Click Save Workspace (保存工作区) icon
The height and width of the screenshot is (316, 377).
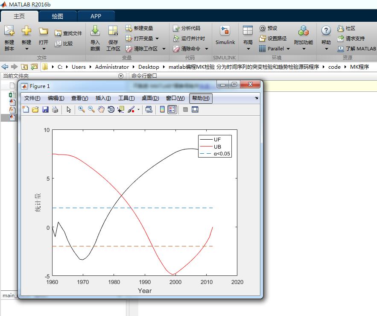(x=113, y=31)
